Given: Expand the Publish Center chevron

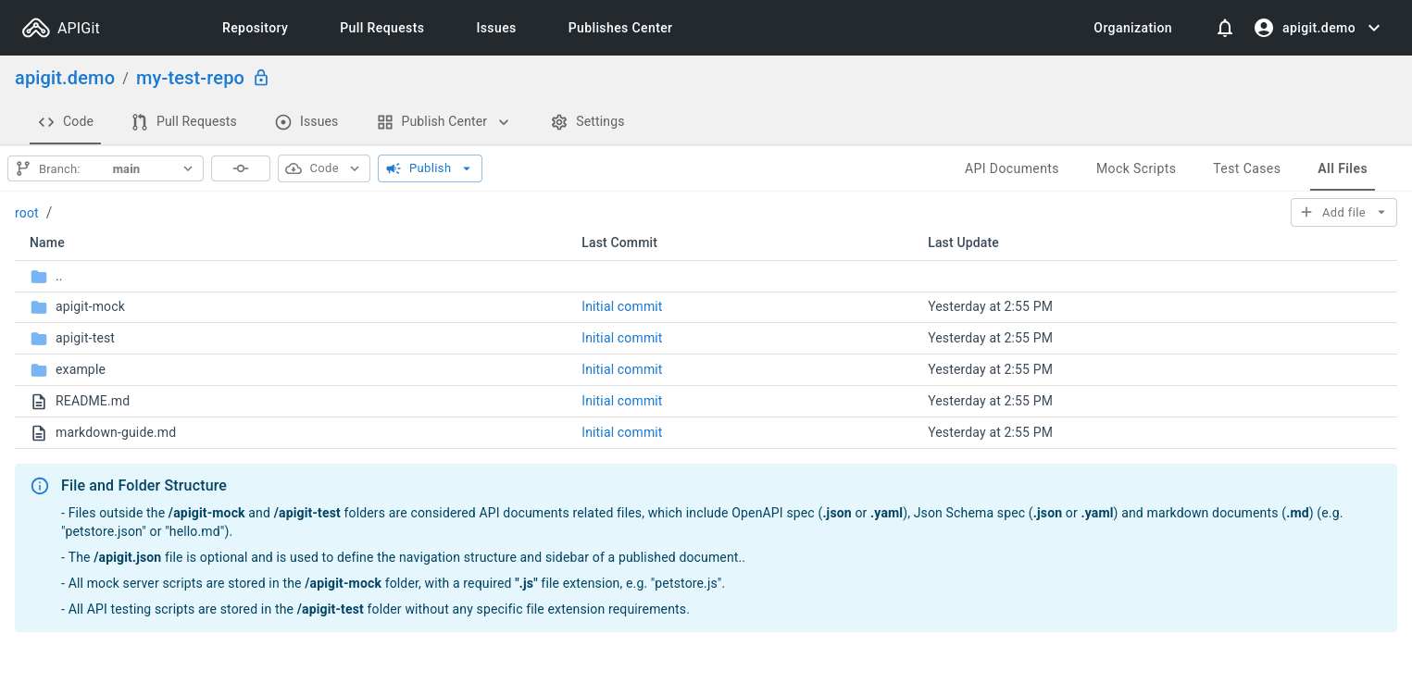Looking at the screenshot, I should pos(504,122).
